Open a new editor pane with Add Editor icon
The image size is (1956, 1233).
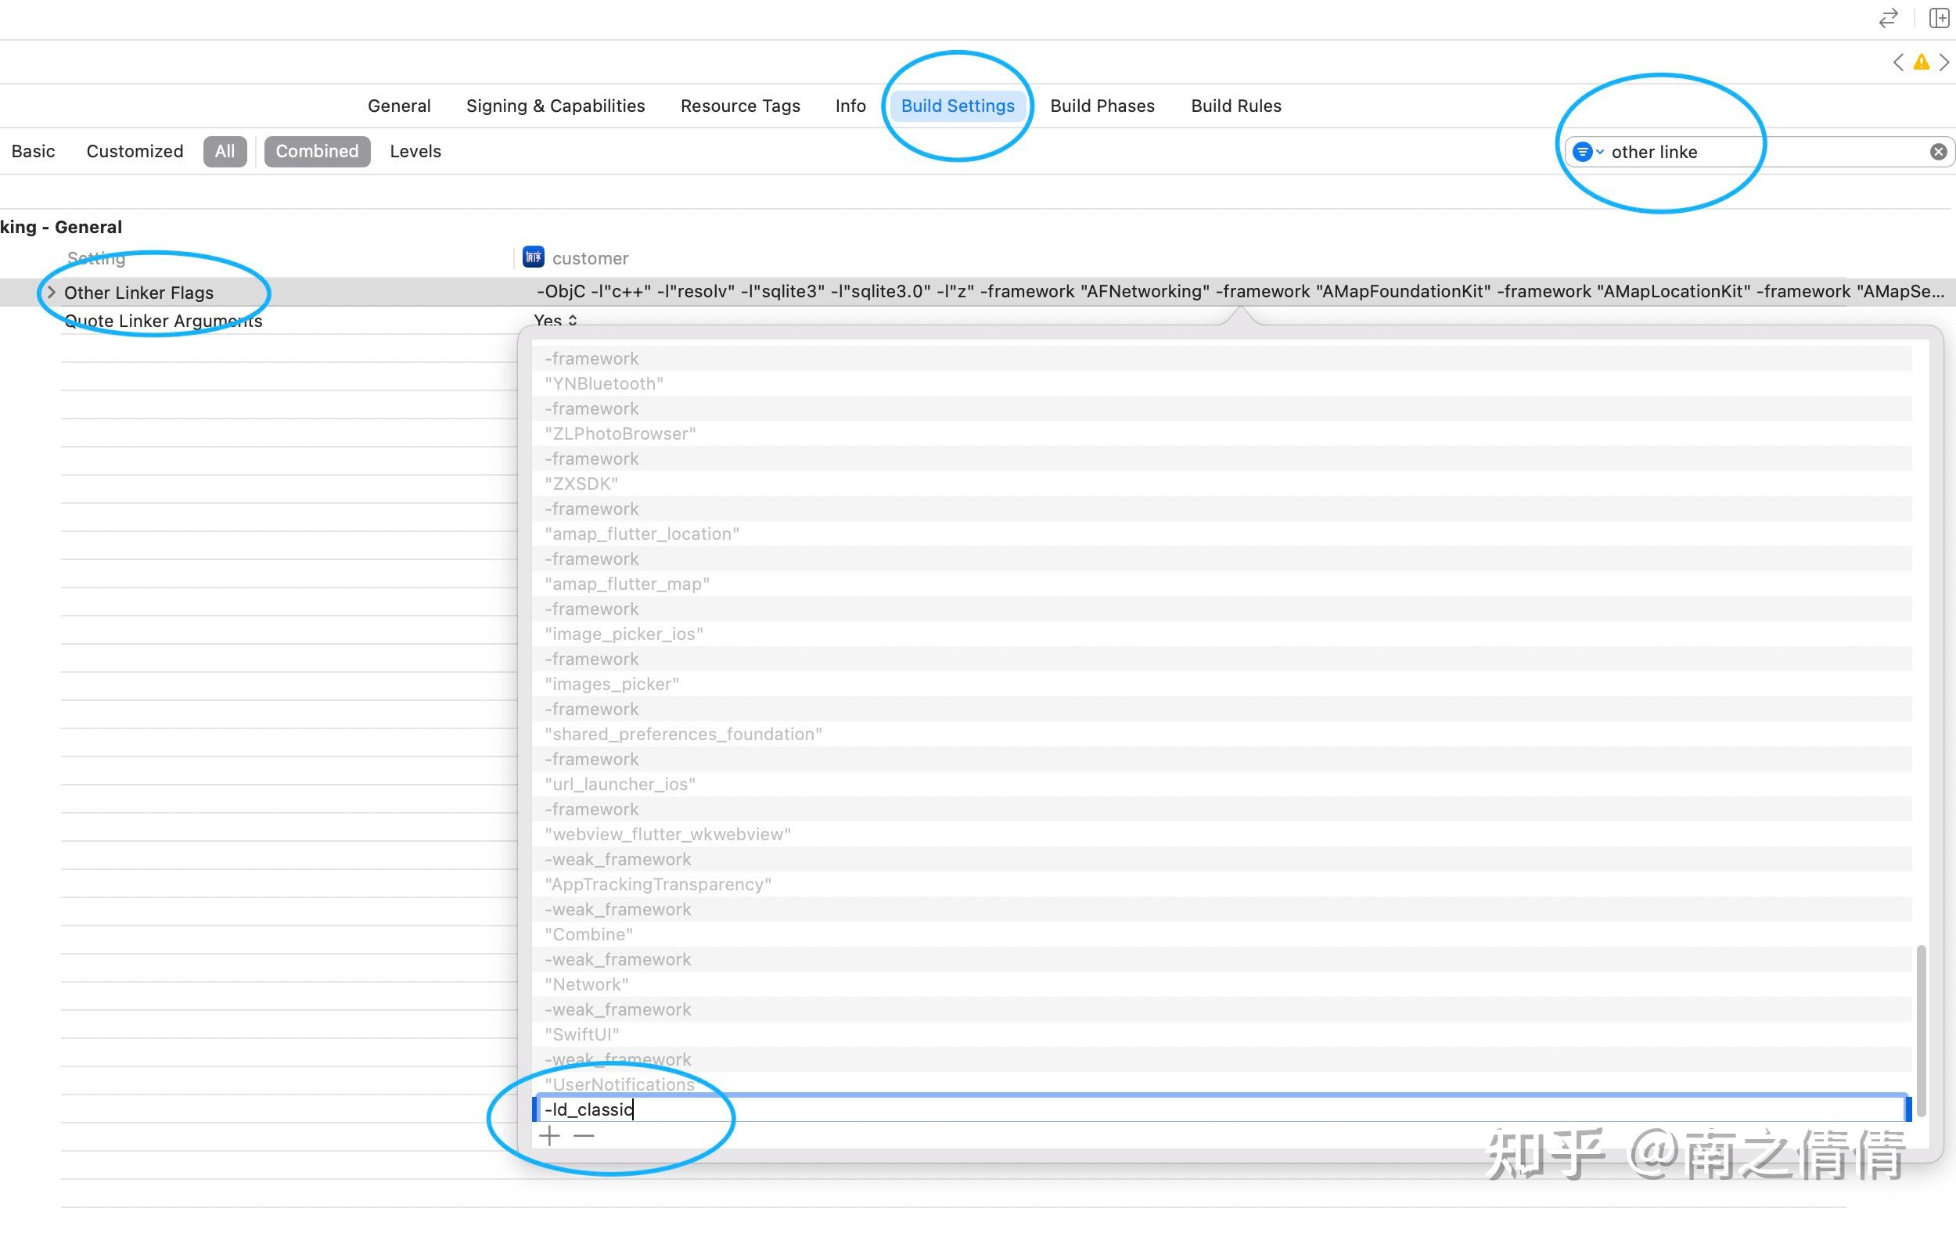click(x=1941, y=18)
